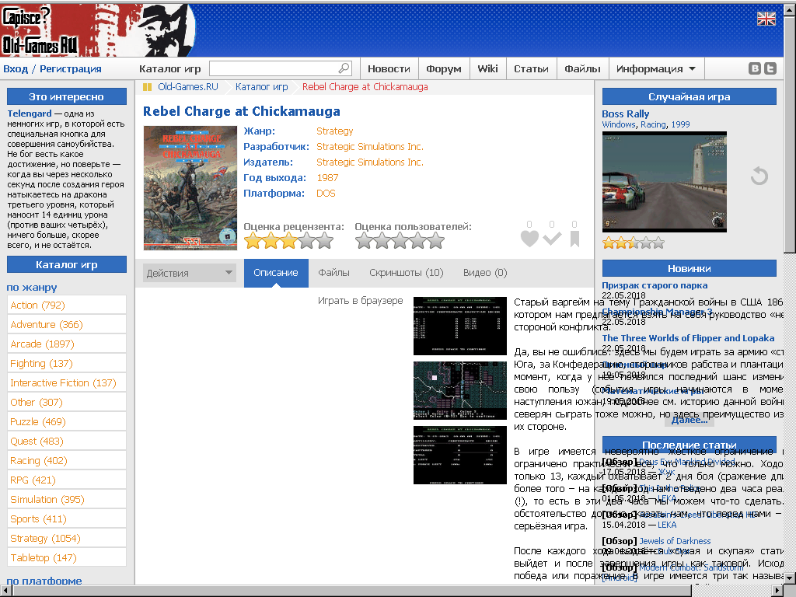Browse the Tabletop (147) genre
The image size is (796, 597).
[67, 558]
